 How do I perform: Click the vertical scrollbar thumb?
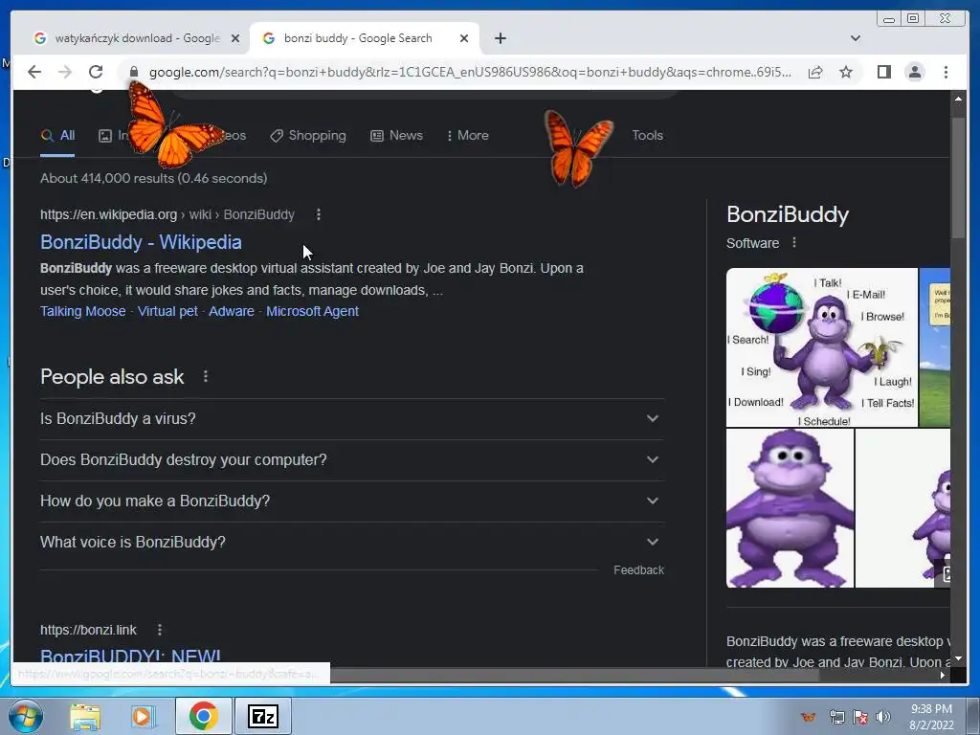click(957, 178)
